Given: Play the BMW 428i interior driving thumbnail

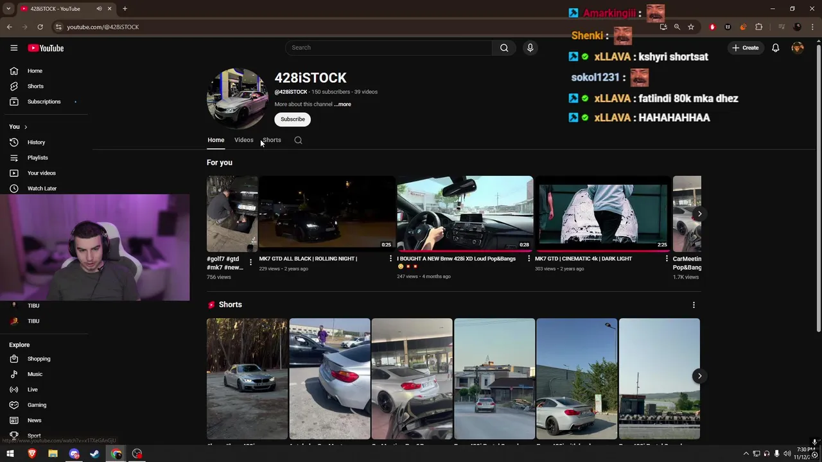Looking at the screenshot, I should pyautogui.click(x=464, y=213).
